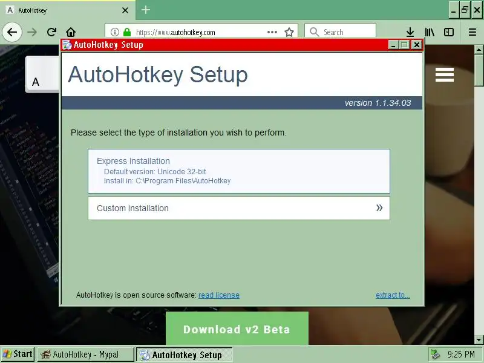484x363 pixels.
Task: Open the browser home page icon
Action: 71,32
